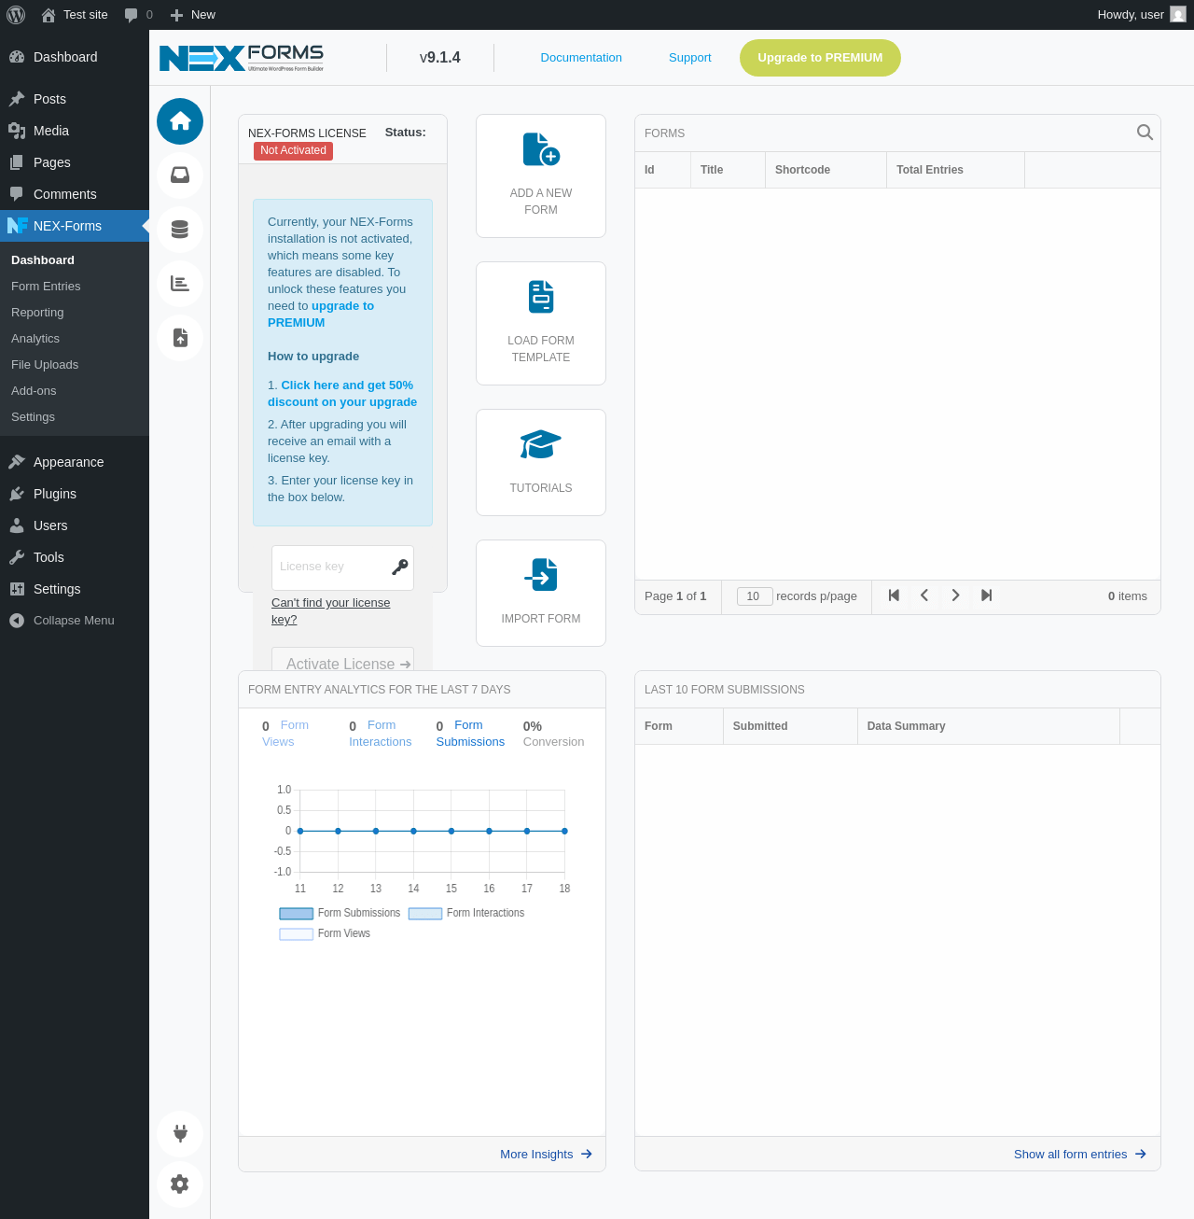The width and height of the screenshot is (1194, 1219).
Task: Open Pages menu
Action: click(x=75, y=162)
